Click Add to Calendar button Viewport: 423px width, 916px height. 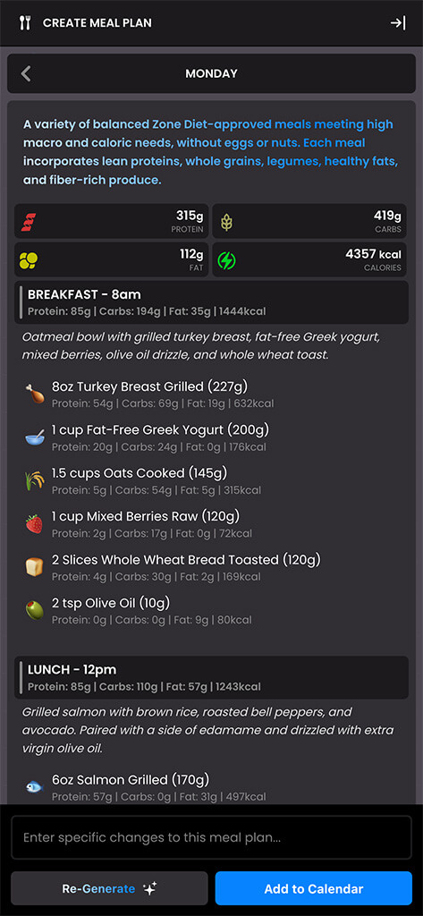314,888
